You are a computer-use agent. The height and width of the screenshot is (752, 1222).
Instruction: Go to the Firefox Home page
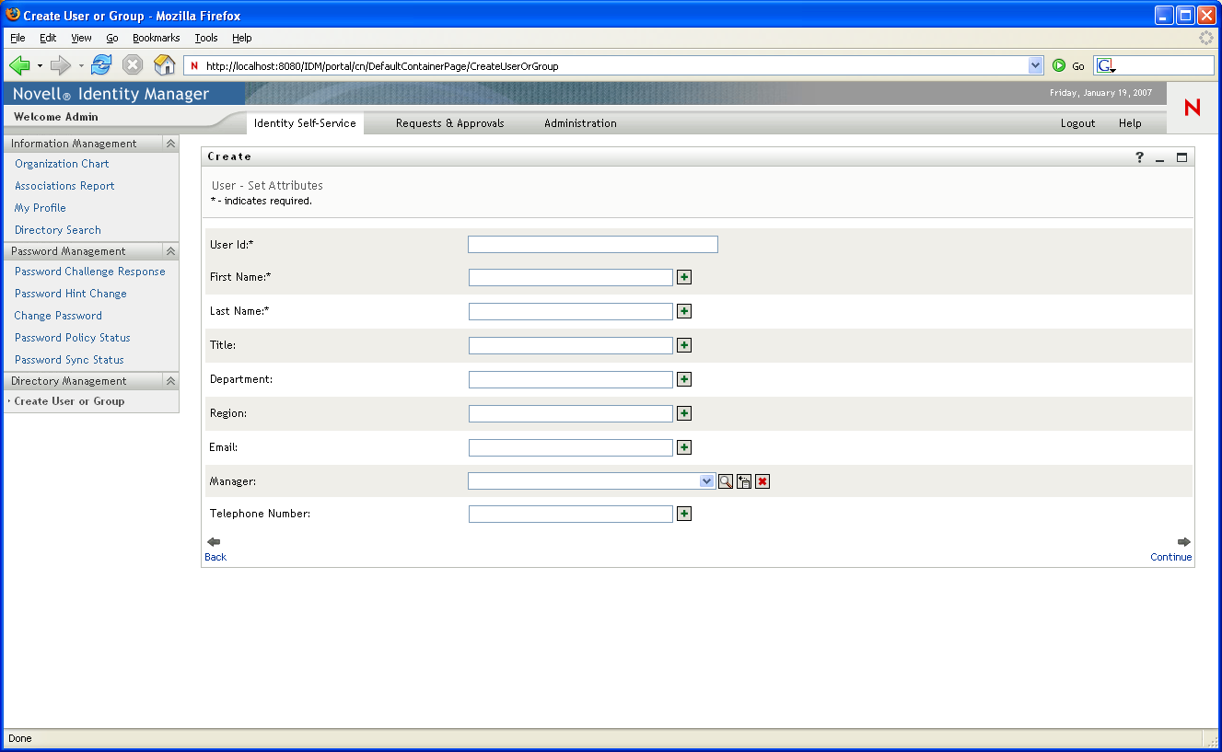coord(164,65)
